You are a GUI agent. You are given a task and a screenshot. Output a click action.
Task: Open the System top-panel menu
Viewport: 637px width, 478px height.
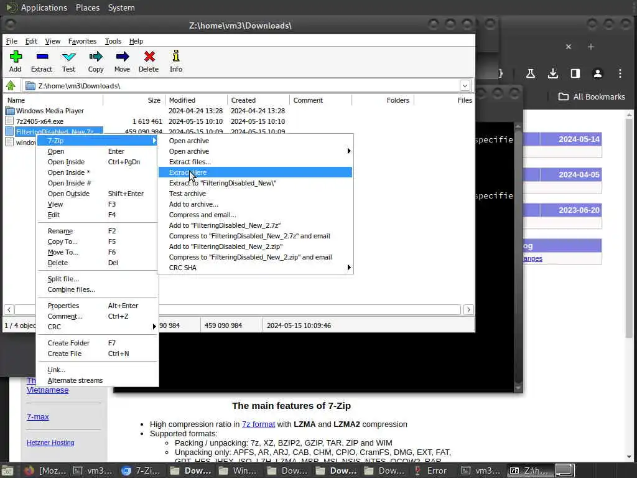(x=121, y=7)
